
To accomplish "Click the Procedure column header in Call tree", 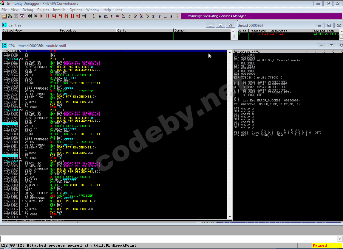I will [87, 30].
